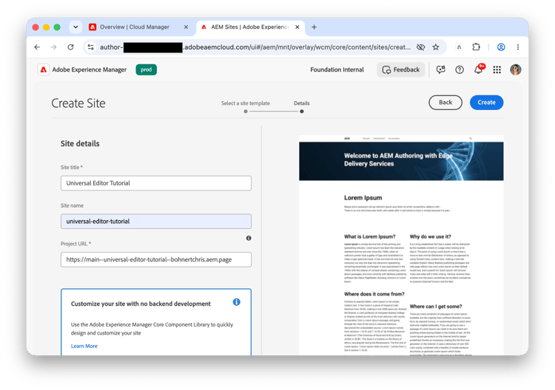Click the Create Site page title

pos(78,103)
